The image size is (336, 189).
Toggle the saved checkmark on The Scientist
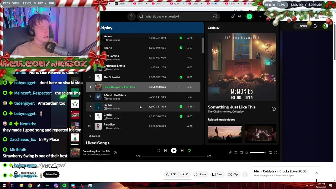click(181, 77)
